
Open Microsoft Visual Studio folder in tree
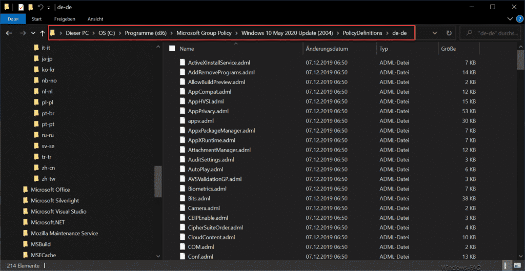(58, 212)
